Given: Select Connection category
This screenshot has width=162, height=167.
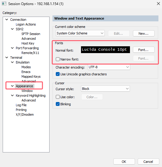Looking at the screenshot, I should [18, 20].
